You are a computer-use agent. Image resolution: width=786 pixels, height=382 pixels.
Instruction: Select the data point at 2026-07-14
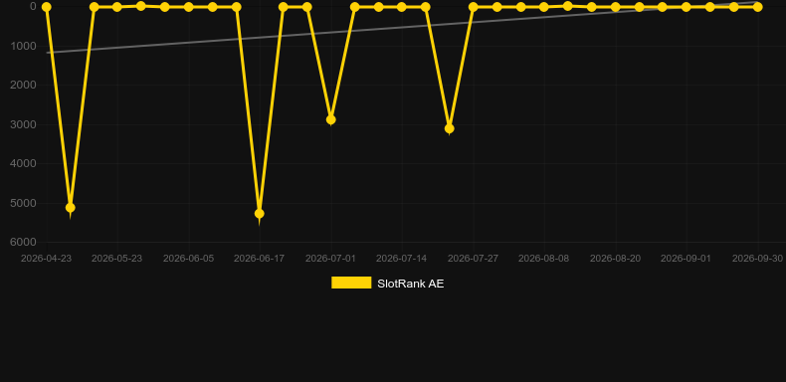pos(402,7)
